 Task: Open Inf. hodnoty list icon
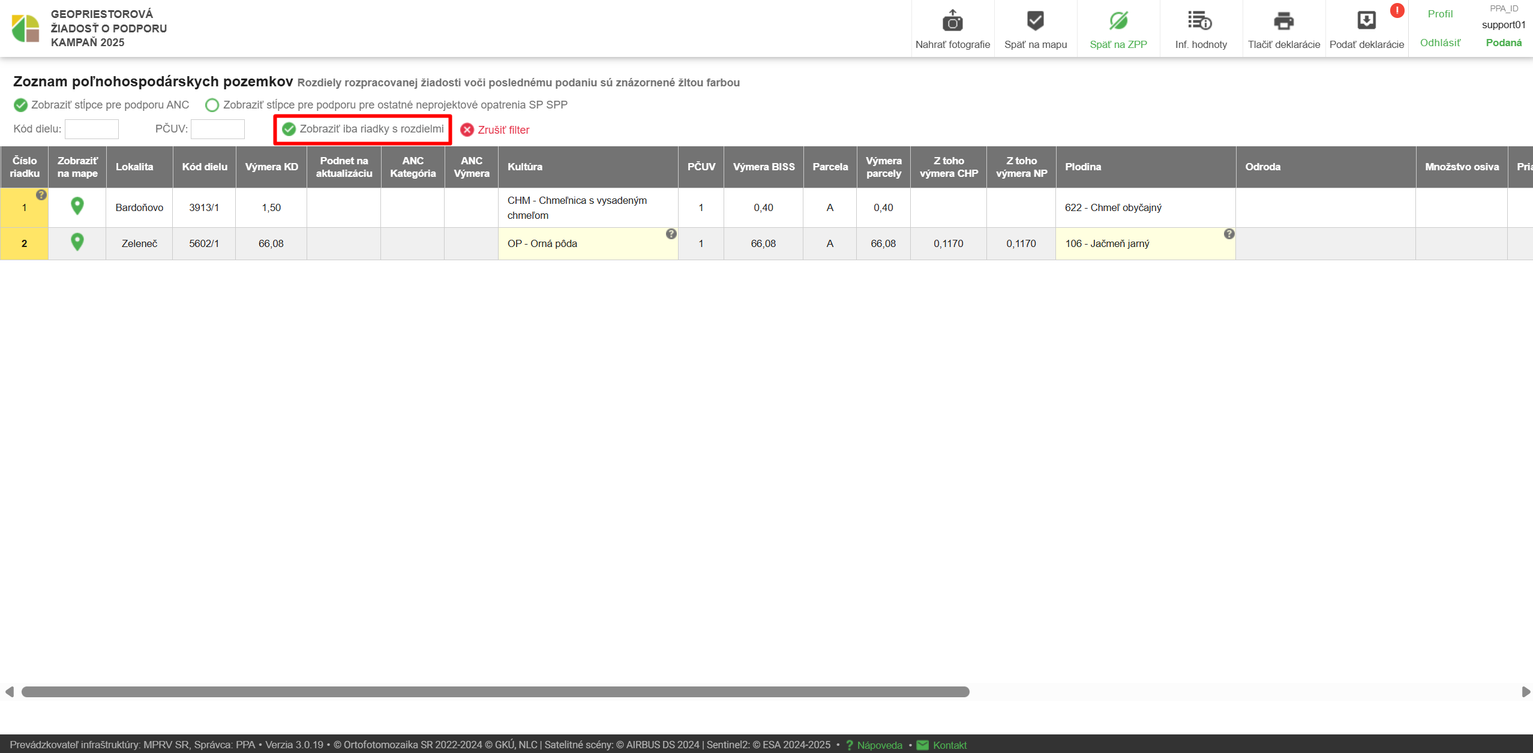(x=1200, y=21)
